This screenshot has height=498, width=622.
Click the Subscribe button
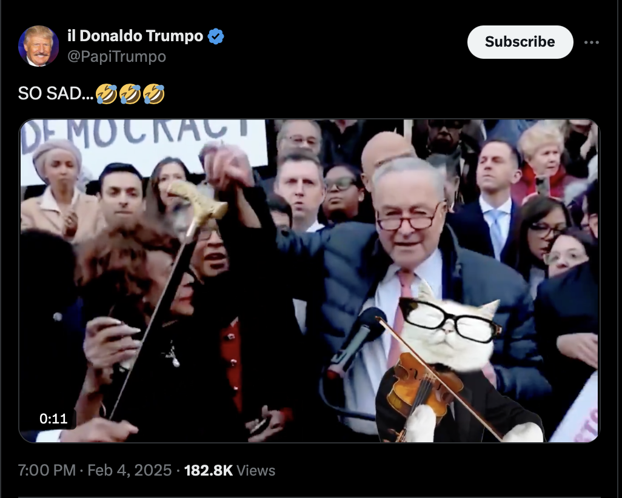520,42
